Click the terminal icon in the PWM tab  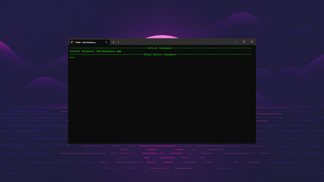pos(72,42)
